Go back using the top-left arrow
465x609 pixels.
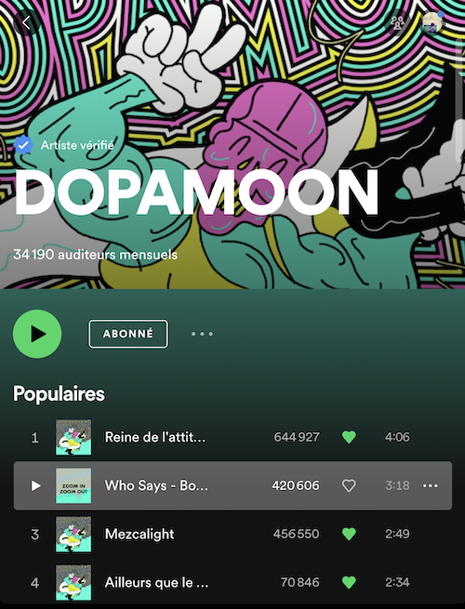pyautogui.click(x=26, y=23)
